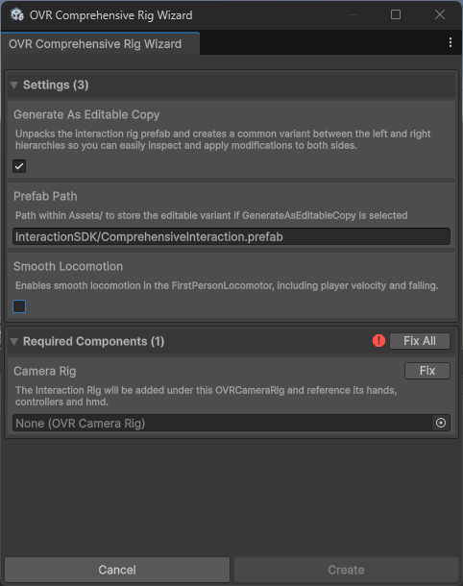463x586 pixels.
Task: Click the Unity logo icon in title bar
Action: pos(17,15)
